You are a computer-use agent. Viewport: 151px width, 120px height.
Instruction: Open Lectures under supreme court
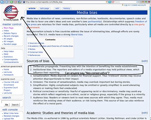(8, 93)
